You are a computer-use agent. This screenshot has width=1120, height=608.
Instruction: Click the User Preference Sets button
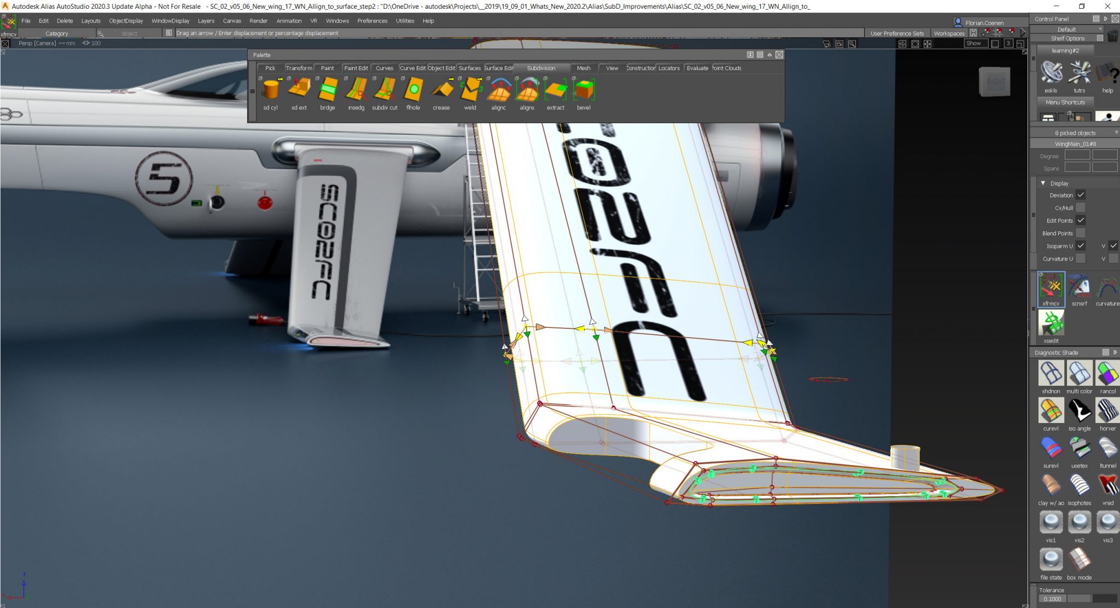[897, 33]
